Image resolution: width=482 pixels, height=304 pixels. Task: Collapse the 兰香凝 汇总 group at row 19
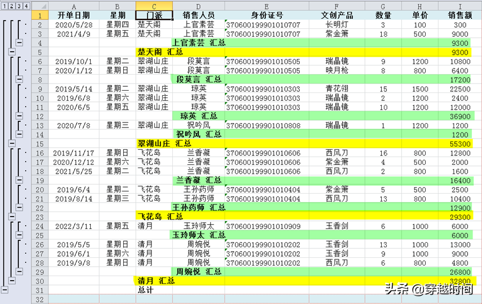point(20,180)
